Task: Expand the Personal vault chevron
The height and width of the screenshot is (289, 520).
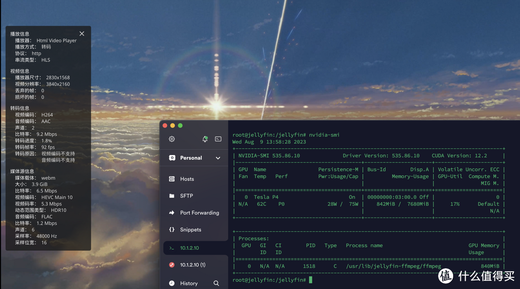Action: point(218,158)
